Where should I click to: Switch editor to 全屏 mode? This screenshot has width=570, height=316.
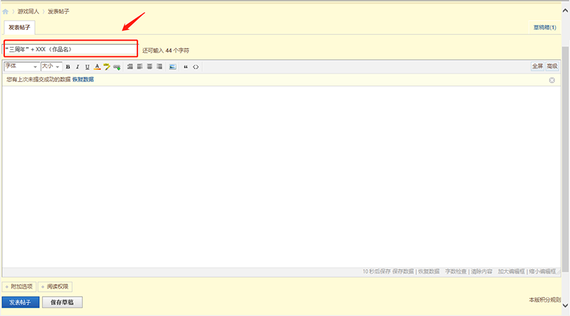coord(537,66)
